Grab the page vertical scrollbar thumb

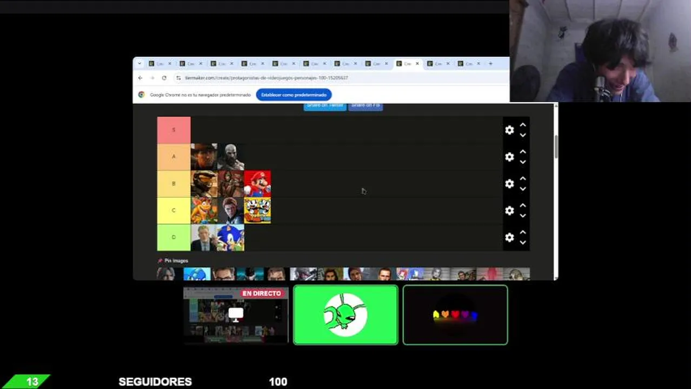[x=555, y=146]
